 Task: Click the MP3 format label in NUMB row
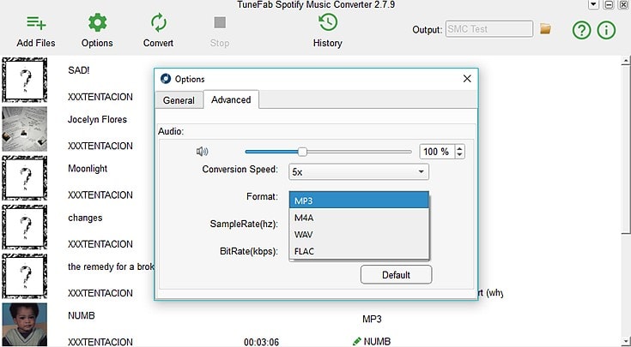(372, 320)
